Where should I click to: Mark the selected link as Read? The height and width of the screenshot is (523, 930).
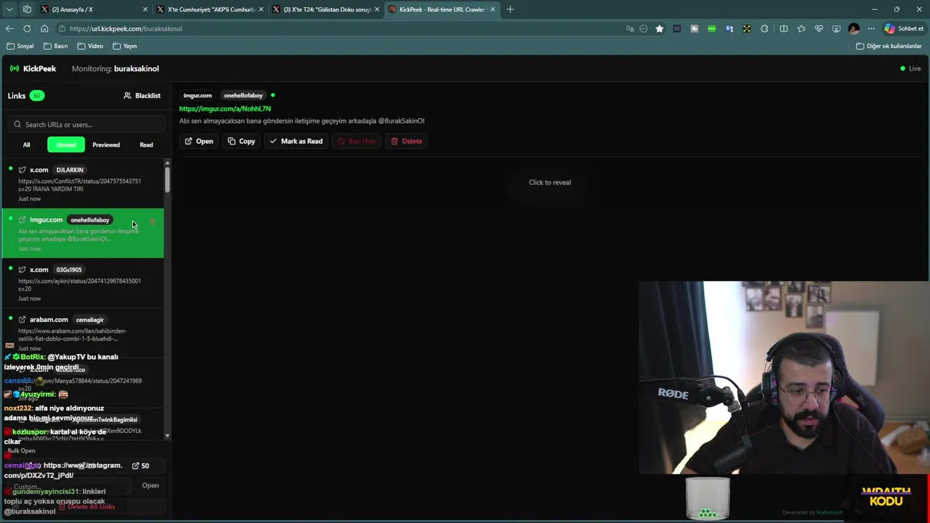296,141
